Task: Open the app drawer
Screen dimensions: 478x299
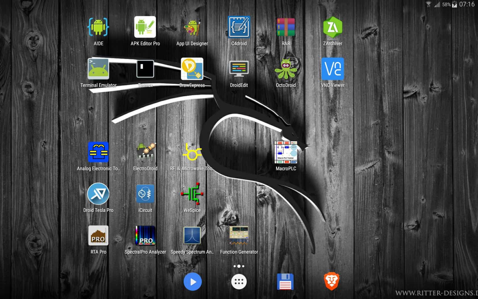Action: 239,282
